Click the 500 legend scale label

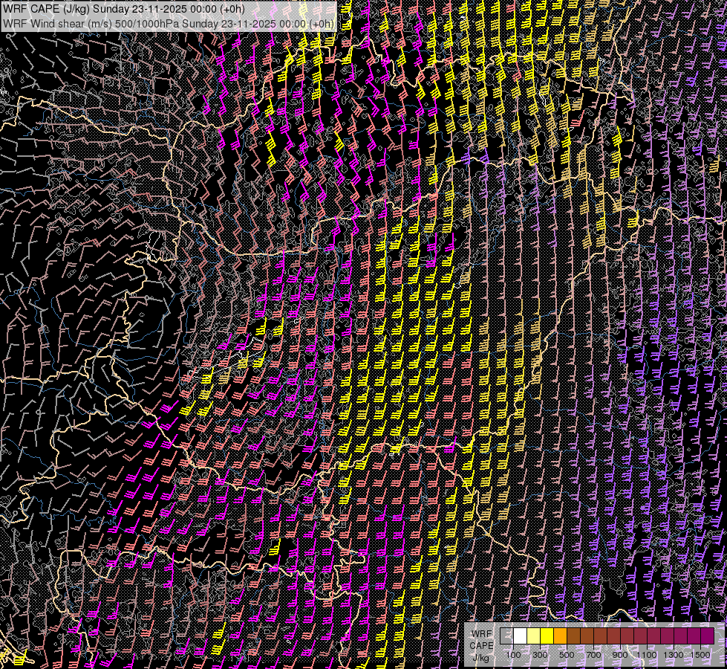click(x=567, y=655)
